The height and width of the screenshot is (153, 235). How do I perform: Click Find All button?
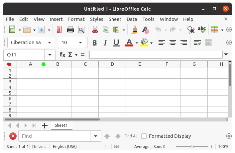point(131,136)
